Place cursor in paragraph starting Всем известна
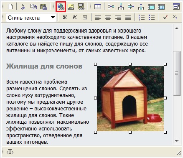Screen dimensions: 183x158 [48, 112]
